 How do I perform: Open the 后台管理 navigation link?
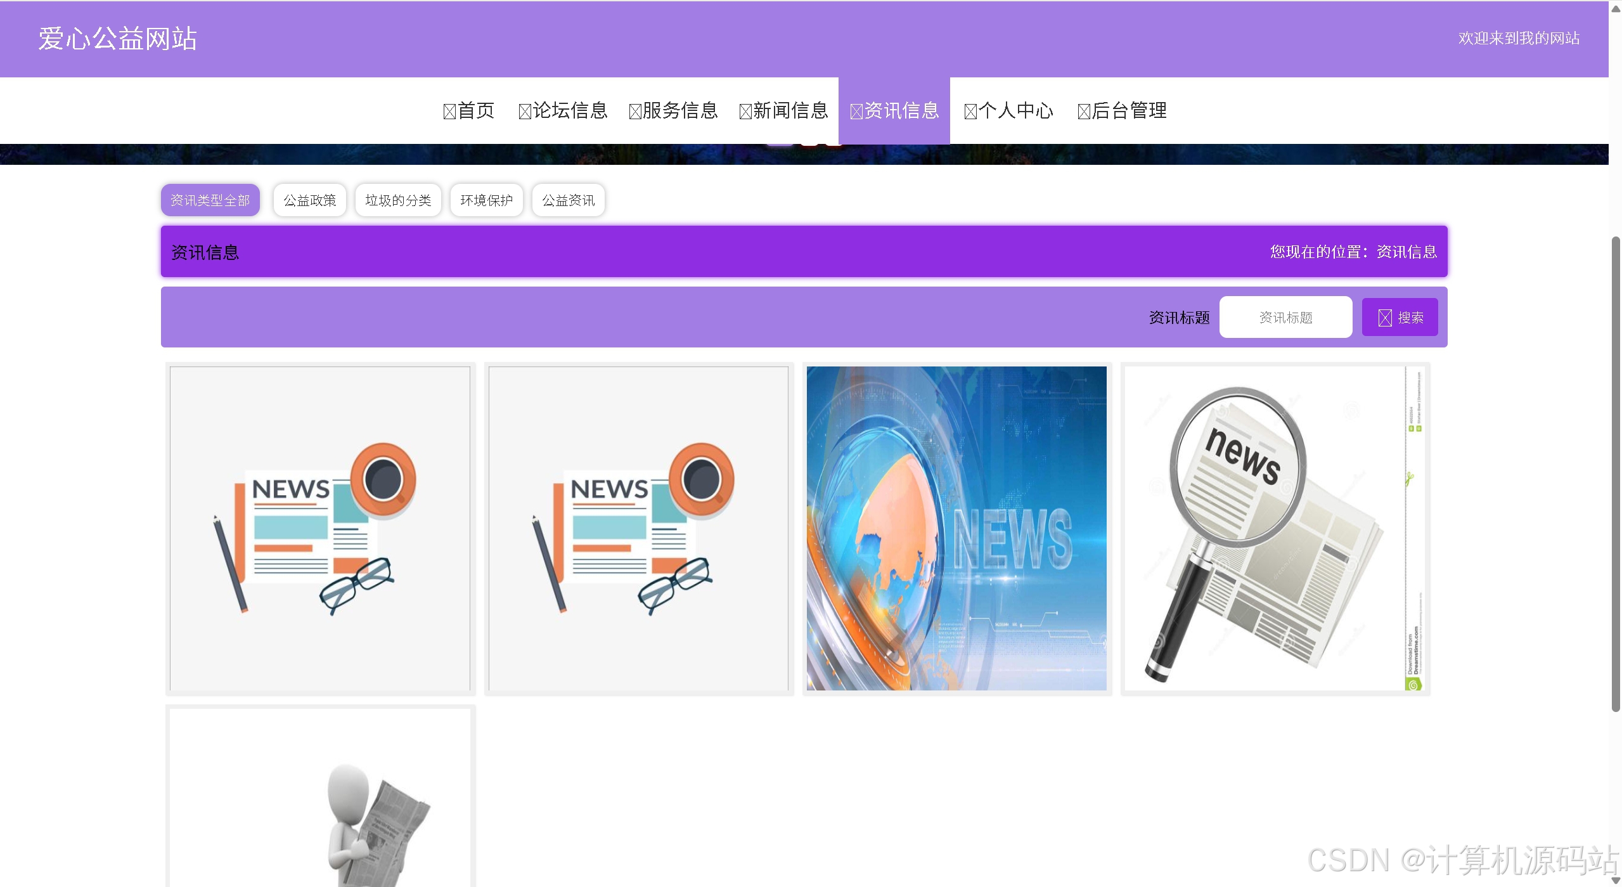coord(1122,111)
